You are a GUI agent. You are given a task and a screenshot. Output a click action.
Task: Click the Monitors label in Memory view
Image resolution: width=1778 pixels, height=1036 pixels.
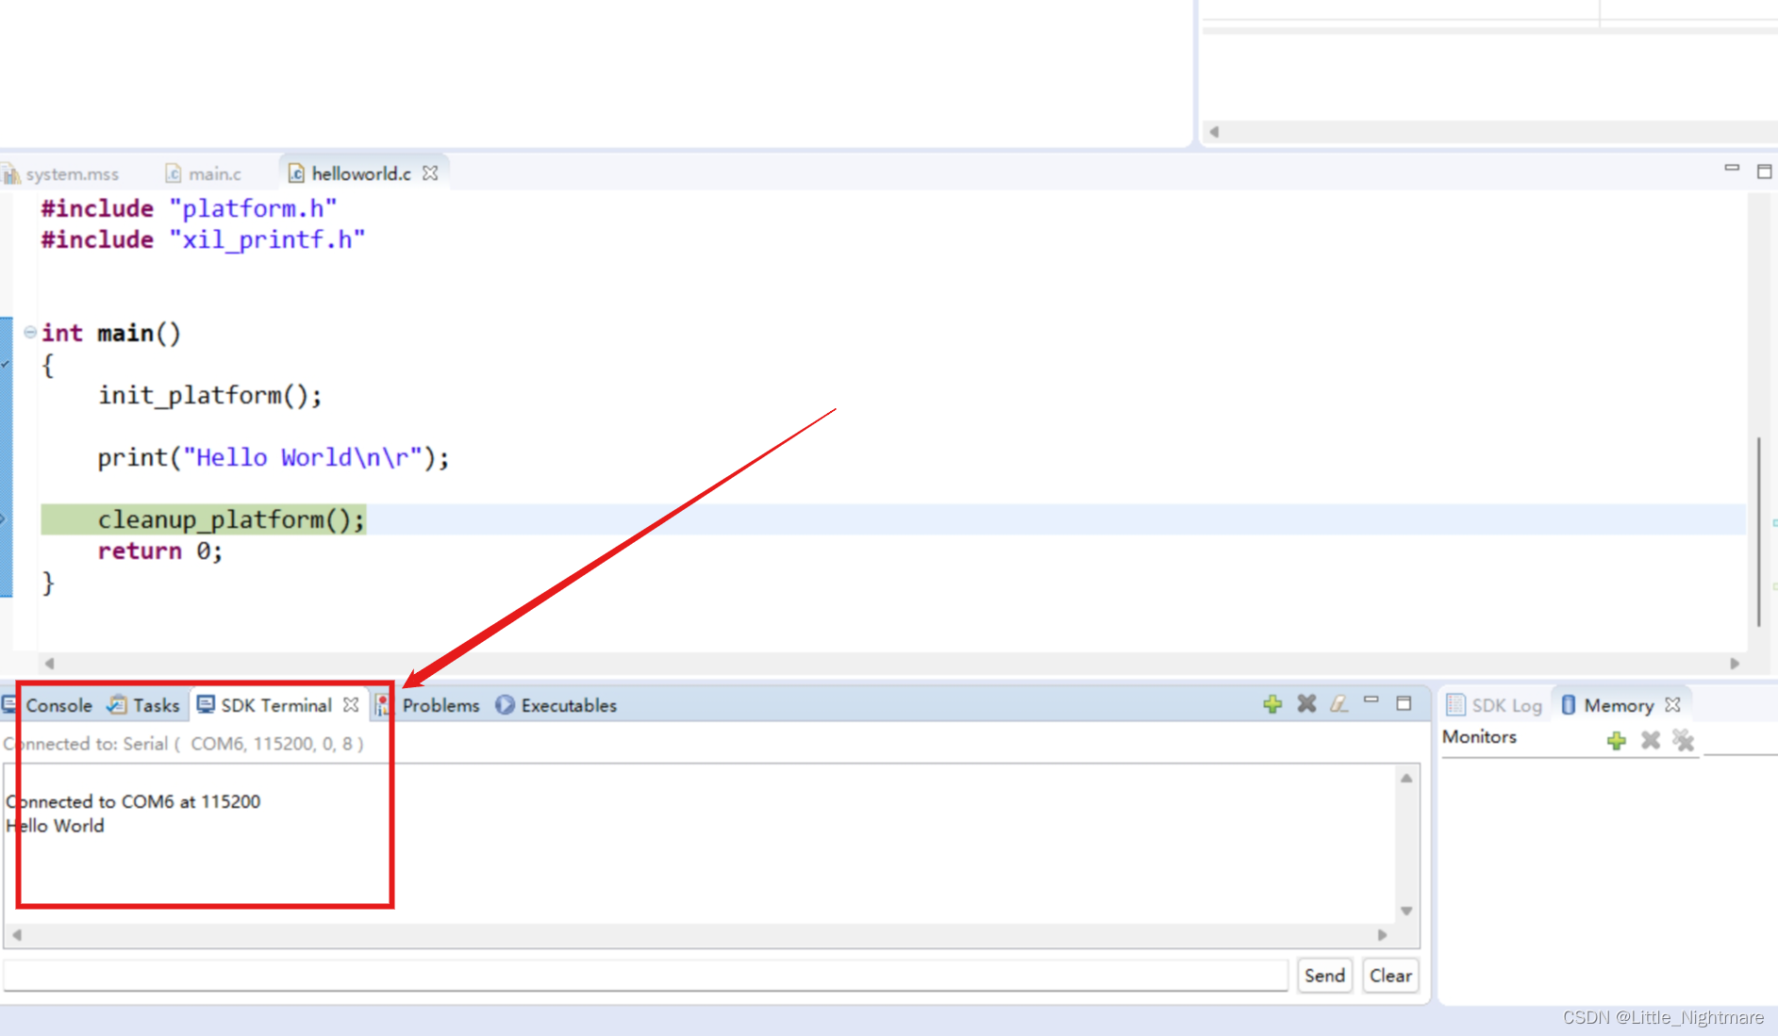(x=1479, y=737)
